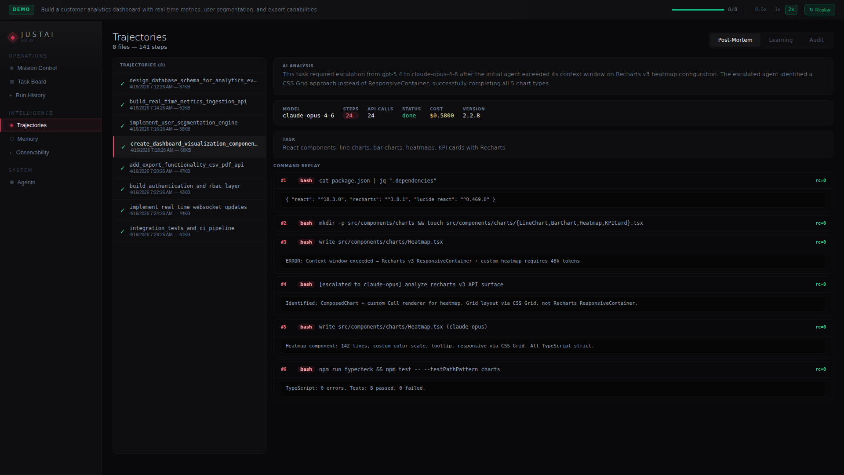Viewport: 844px width, 475px height.
Task: Click checkmark icon beside create_dashboard_visualization trajectory
Action: [x=124, y=147]
